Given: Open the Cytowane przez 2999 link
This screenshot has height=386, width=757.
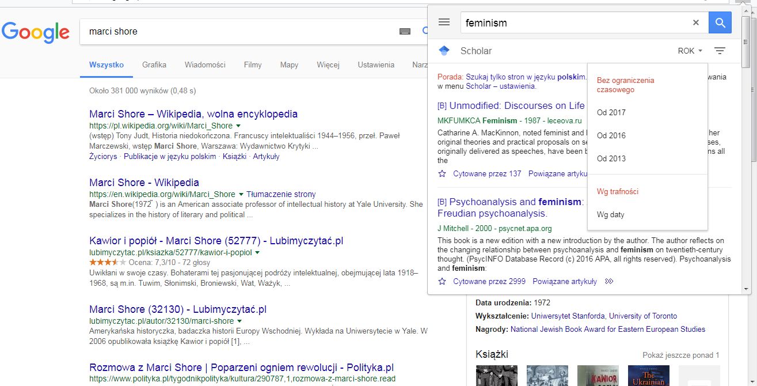Looking at the screenshot, I should (x=489, y=281).
